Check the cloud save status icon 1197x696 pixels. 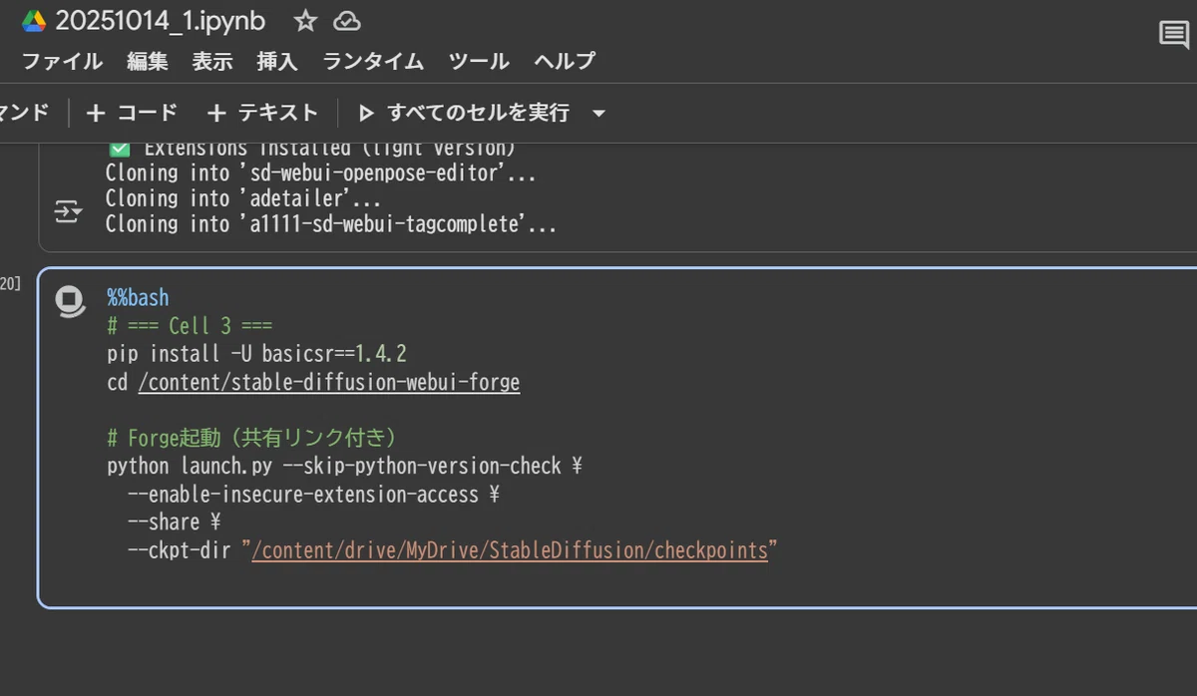(346, 21)
